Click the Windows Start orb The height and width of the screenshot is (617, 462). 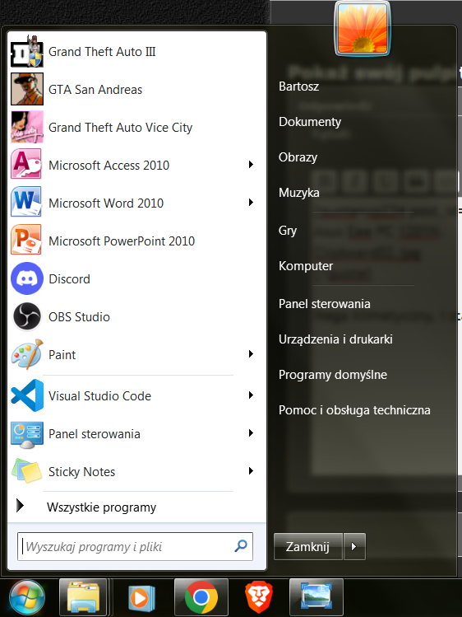(26, 598)
